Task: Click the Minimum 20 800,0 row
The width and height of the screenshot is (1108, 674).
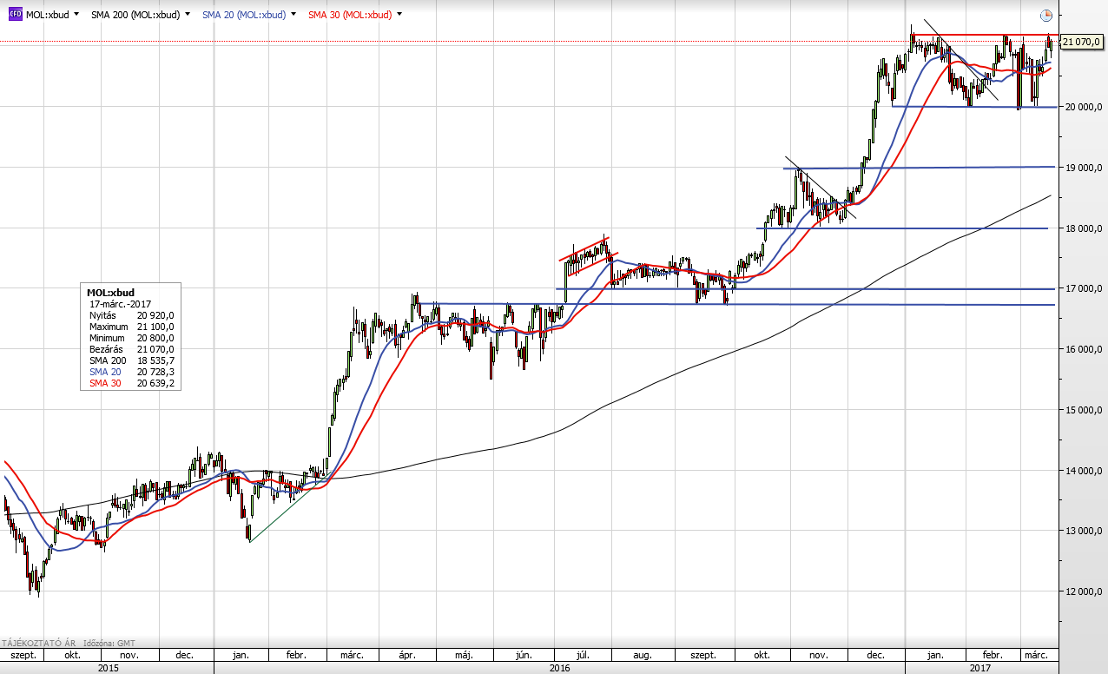Action: 132,338
